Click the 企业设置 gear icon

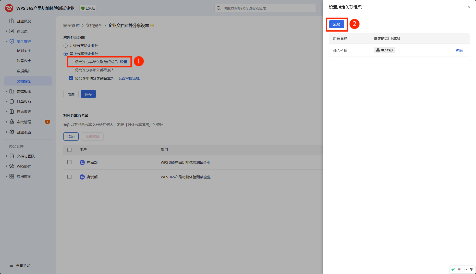[12, 132]
